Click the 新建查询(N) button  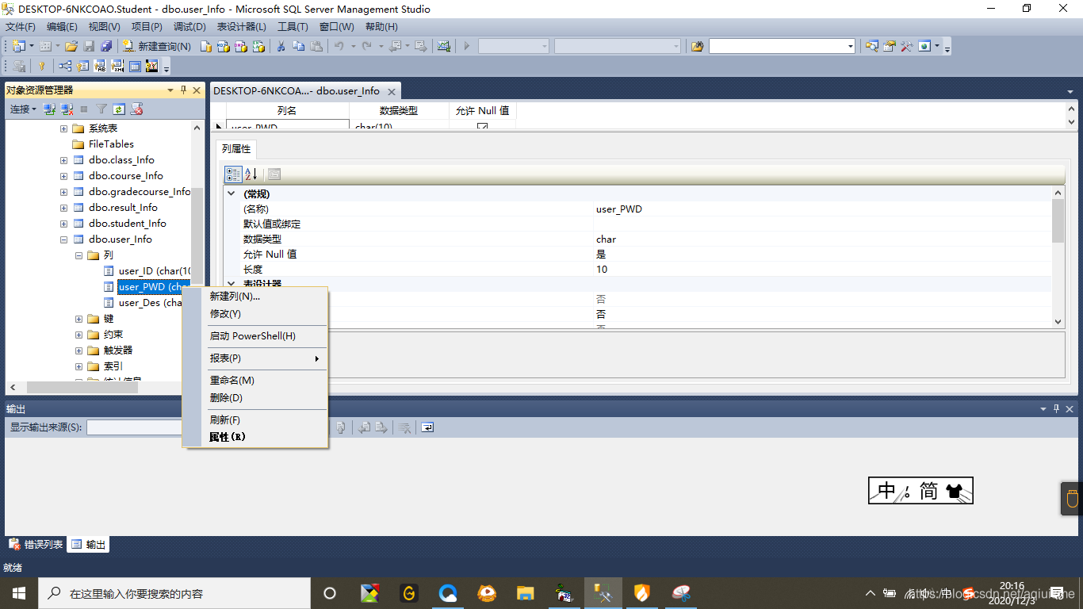tap(157, 46)
